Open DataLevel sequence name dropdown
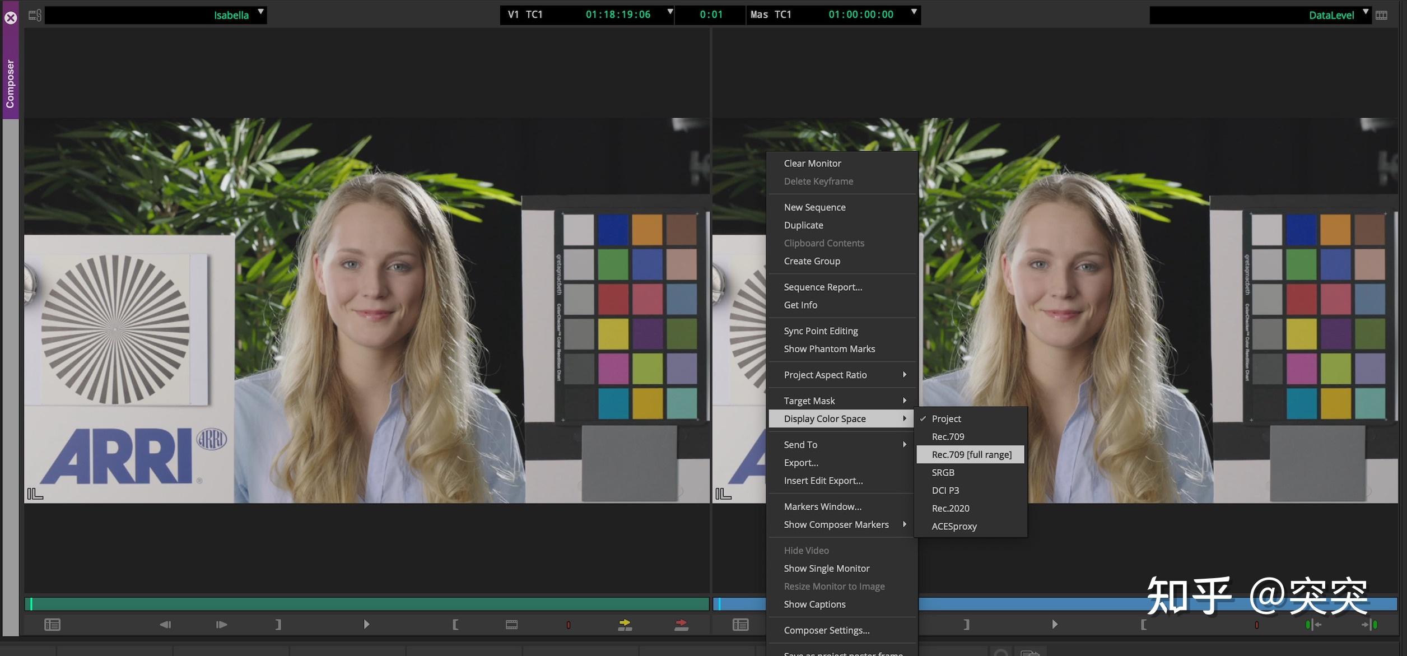The height and width of the screenshot is (656, 1407). pos(1365,12)
